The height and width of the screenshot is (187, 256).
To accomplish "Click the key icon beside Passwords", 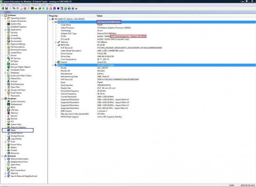I will [x=9, y=96].
